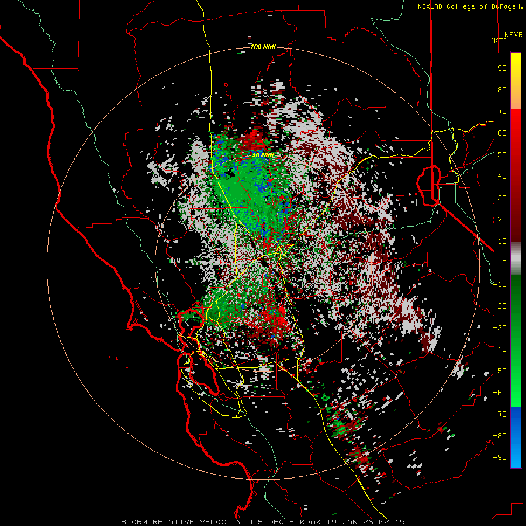Click the -80 value on velocity scale
The width and height of the screenshot is (526, 526).
pyautogui.click(x=500, y=436)
